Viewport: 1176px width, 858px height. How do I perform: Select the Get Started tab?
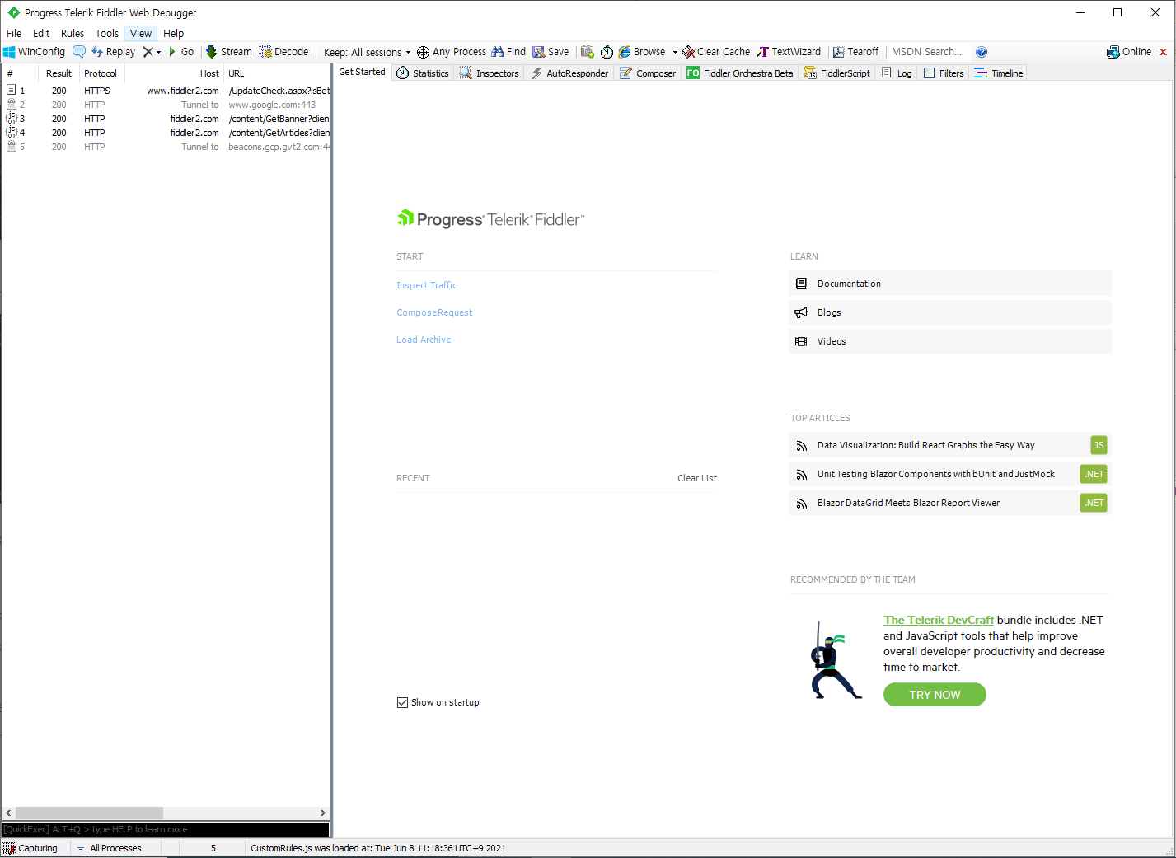point(362,72)
